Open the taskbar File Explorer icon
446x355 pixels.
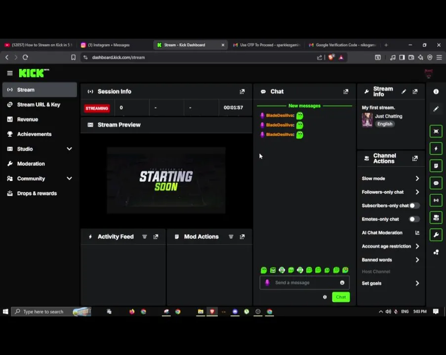coord(201,312)
